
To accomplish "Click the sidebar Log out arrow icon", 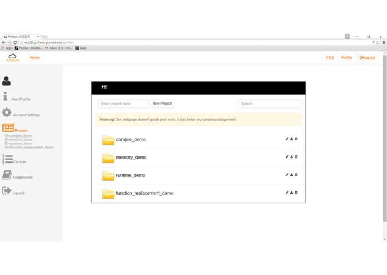I will pyautogui.click(x=7, y=190).
